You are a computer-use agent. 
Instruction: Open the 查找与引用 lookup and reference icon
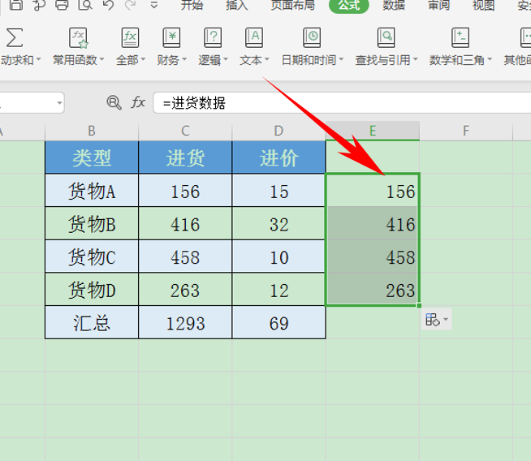tap(386, 37)
